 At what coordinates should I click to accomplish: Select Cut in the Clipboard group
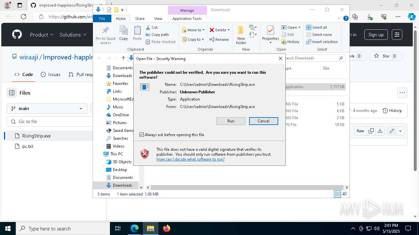(x=152, y=27)
